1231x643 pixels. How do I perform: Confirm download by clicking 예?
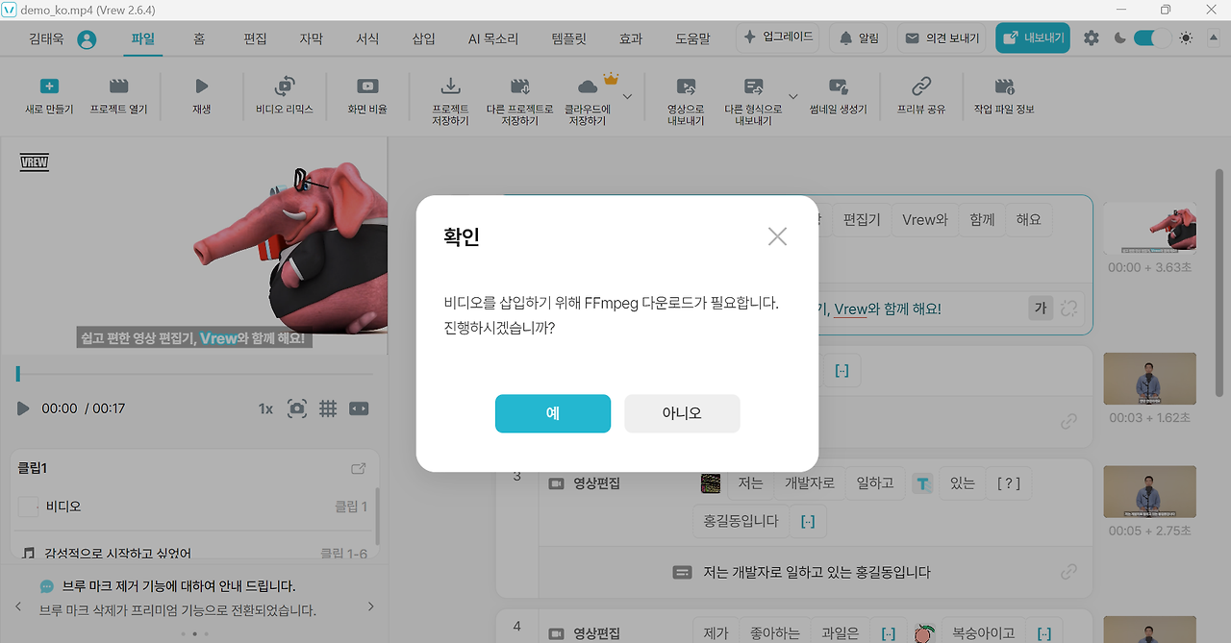tap(553, 413)
